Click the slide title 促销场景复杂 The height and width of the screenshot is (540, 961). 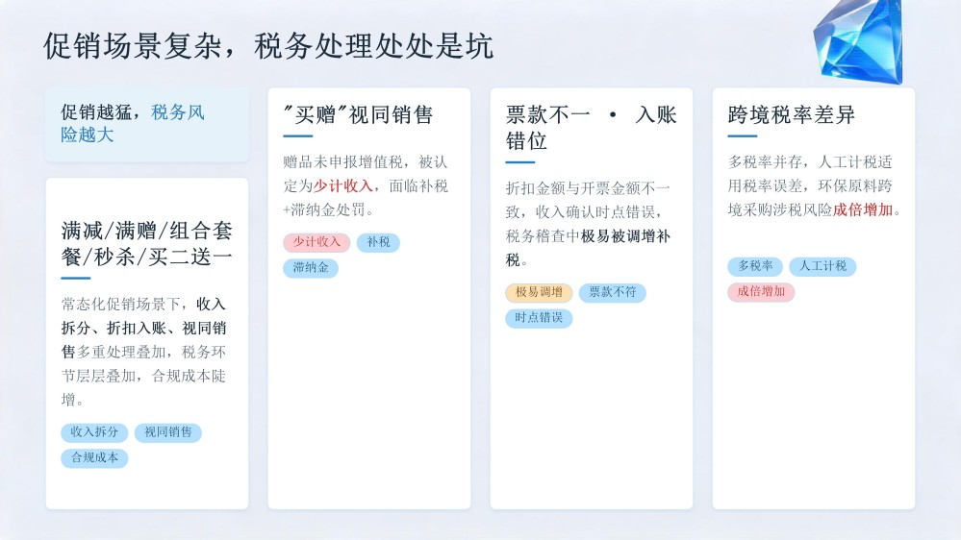133,46
